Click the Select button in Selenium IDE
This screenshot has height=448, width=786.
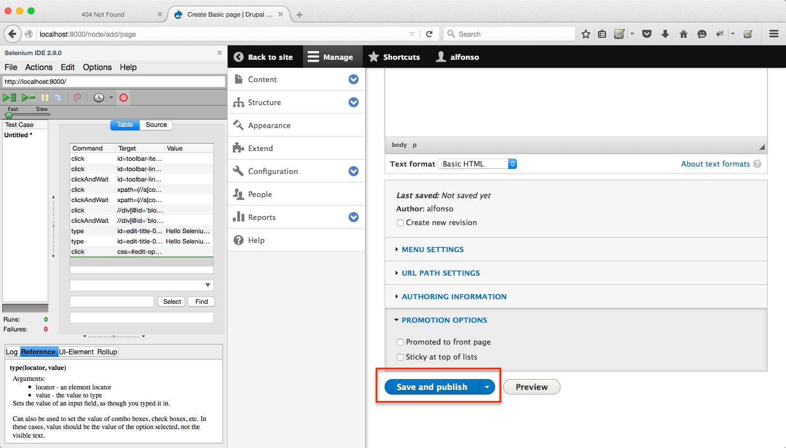172,302
